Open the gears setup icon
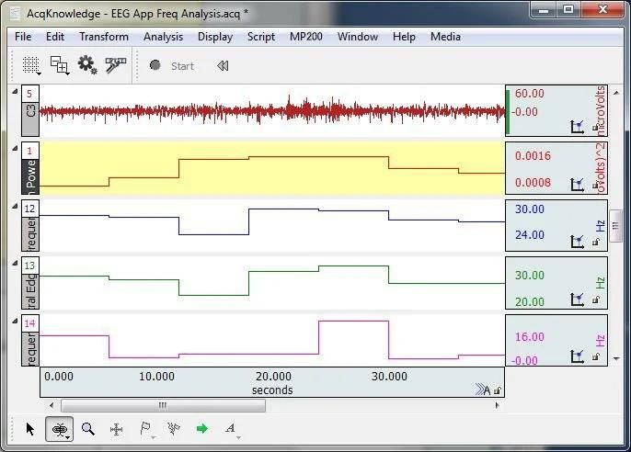631x452 pixels. click(87, 65)
